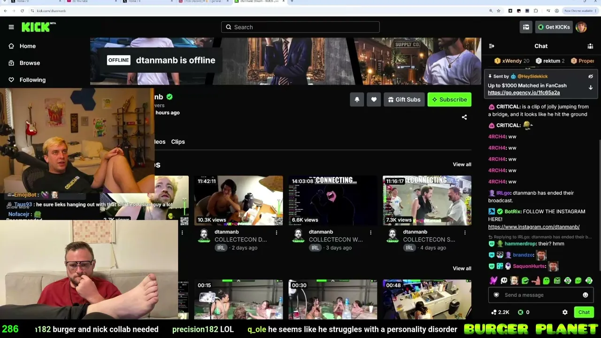
Task: Go back in the browser
Action: [5, 11]
